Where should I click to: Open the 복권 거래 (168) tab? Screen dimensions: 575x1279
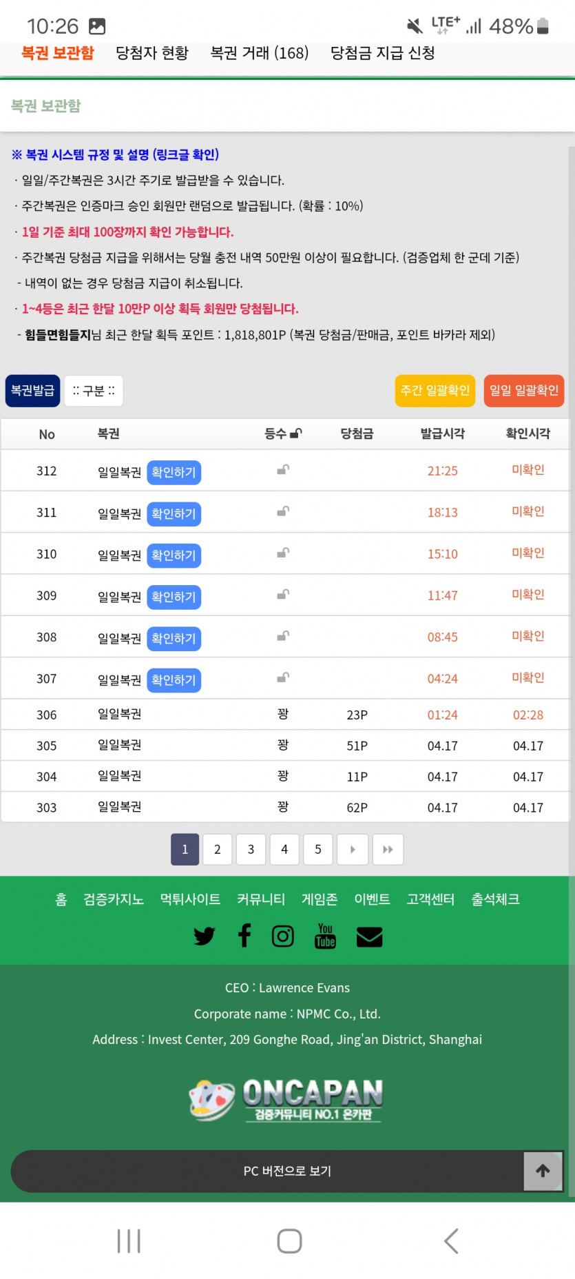click(260, 53)
